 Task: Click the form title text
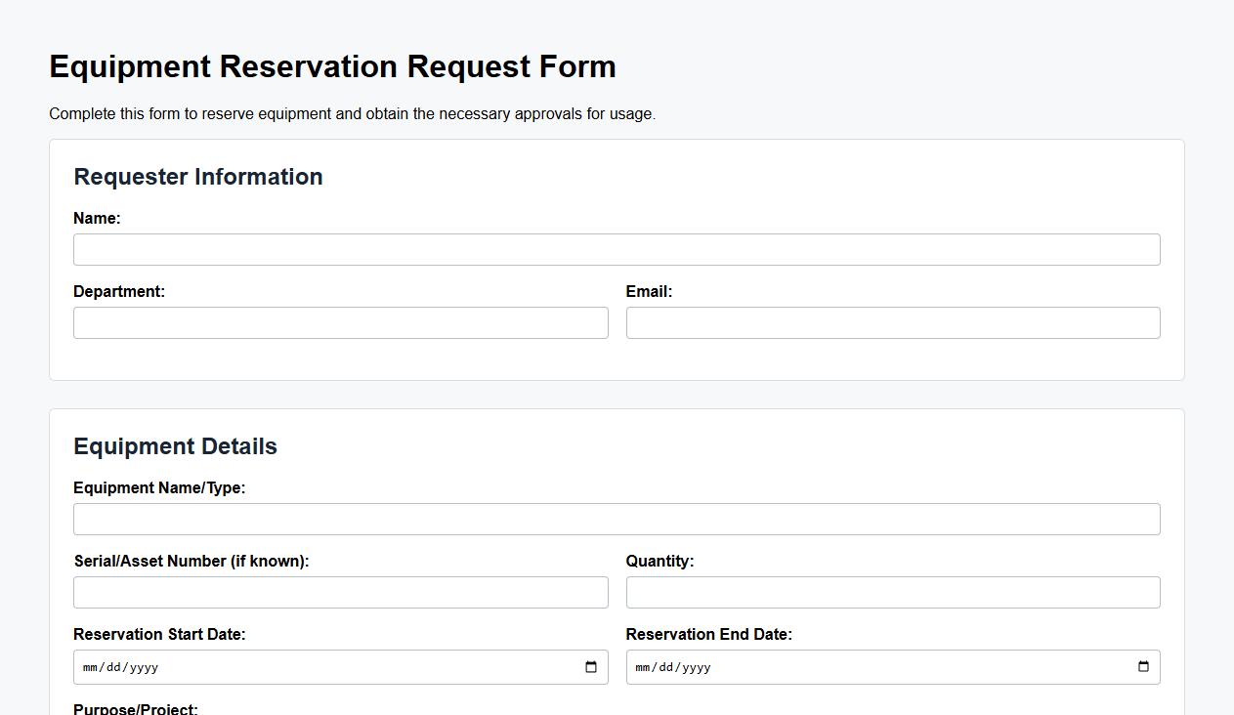[332, 66]
